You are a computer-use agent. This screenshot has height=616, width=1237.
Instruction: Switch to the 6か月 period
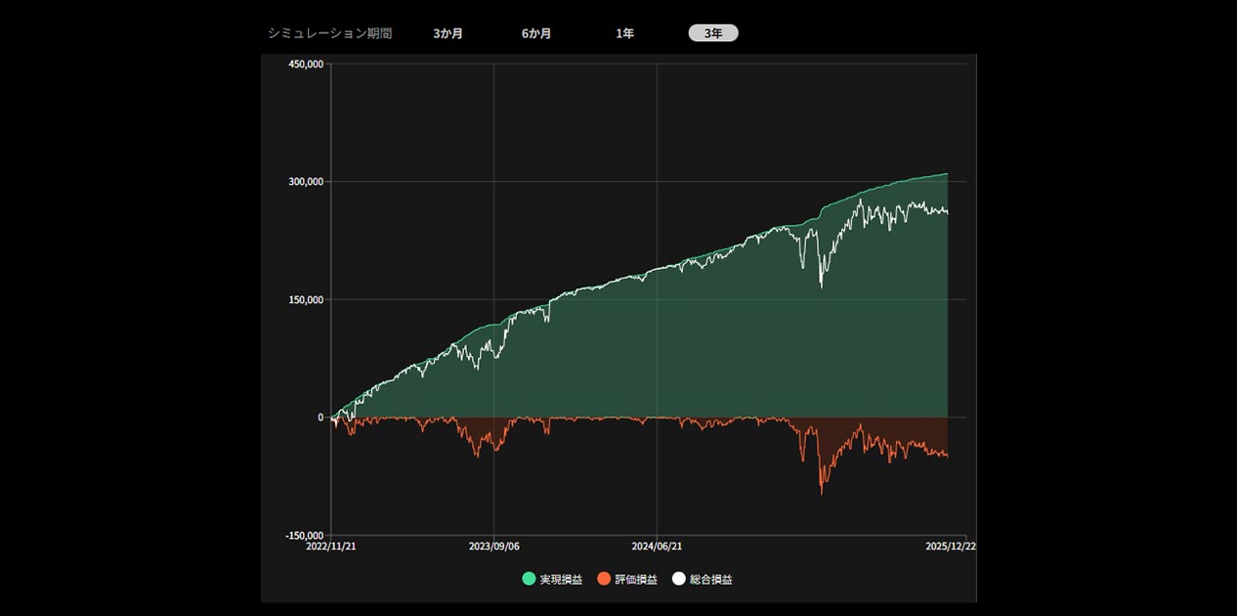535,33
